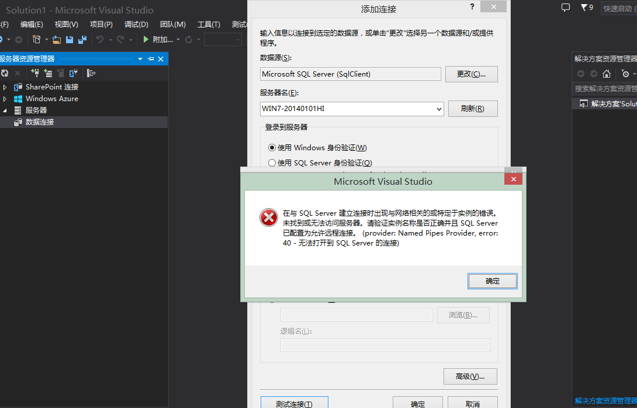
Task: Click the redo arrow icon
Action: coord(120,39)
